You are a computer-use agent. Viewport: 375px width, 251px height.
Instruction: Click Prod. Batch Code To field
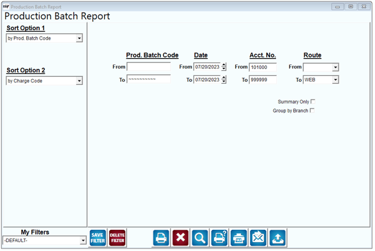(149, 80)
